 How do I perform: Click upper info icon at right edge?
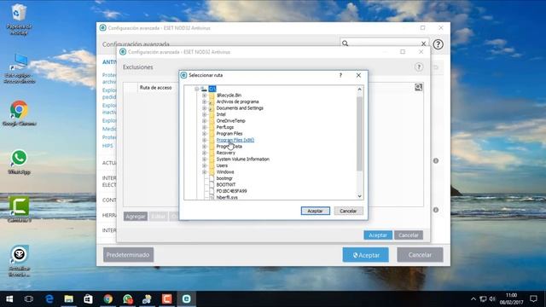click(436, 161)
